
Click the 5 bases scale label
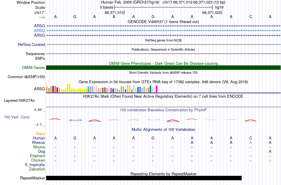(106, 7)
